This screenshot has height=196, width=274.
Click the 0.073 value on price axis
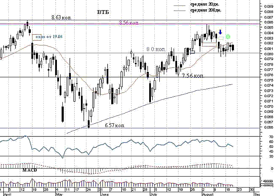pos(269,90)
